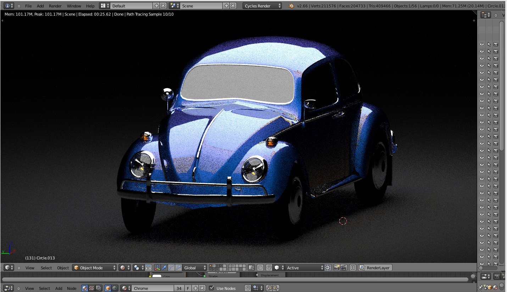Click the F button beside the Chrome material
The height and width of the screenshot is (292, 507).
pyautogui.click(x=188, y=288)
